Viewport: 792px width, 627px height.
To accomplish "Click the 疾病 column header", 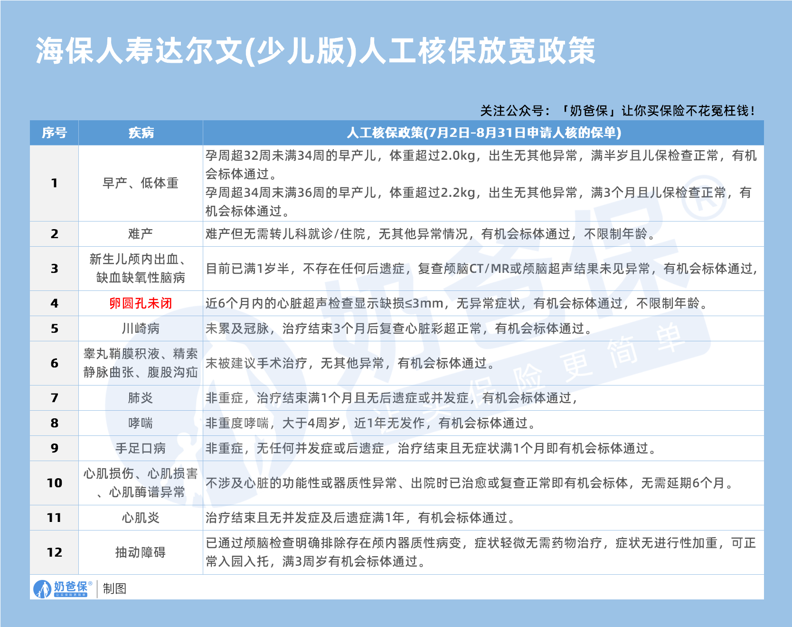I will click(x=140, y=134).
